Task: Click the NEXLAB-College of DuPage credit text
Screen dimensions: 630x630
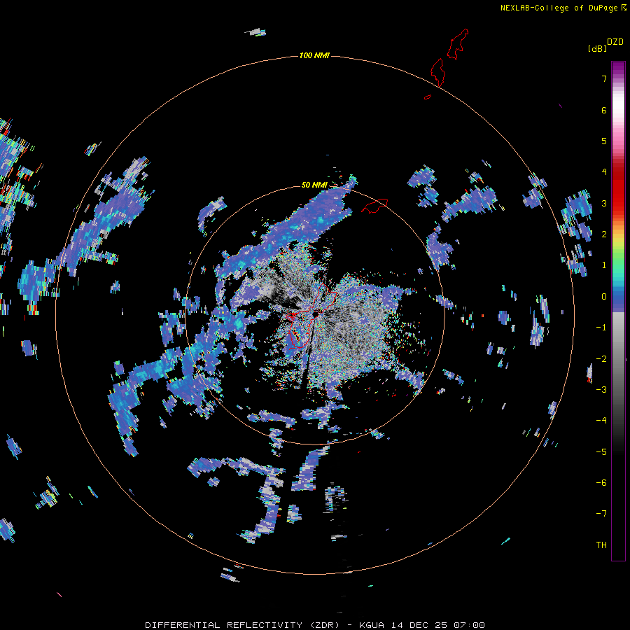Action: coord(559,8)
